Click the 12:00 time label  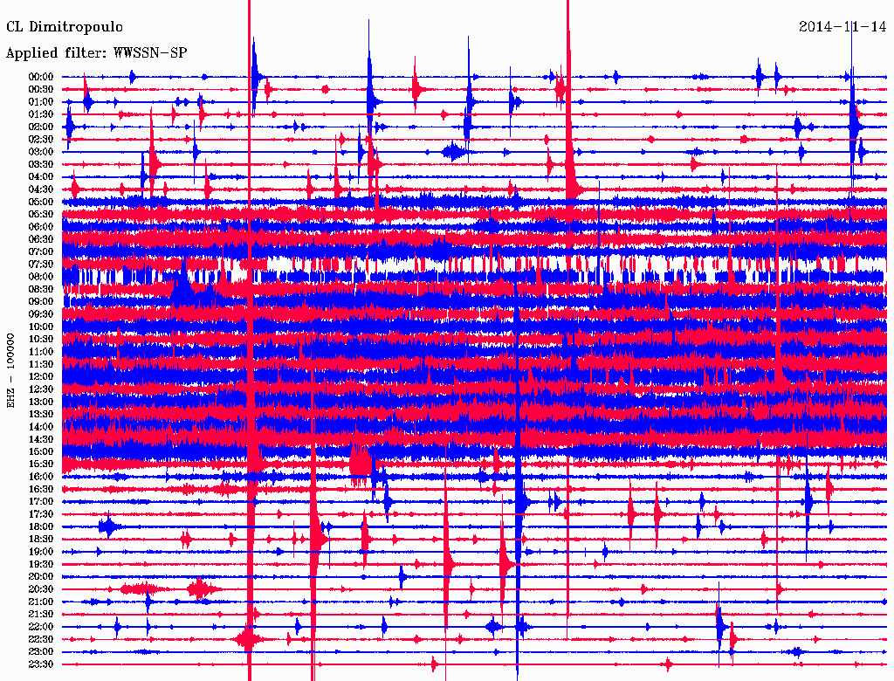[x=41, y=377]
